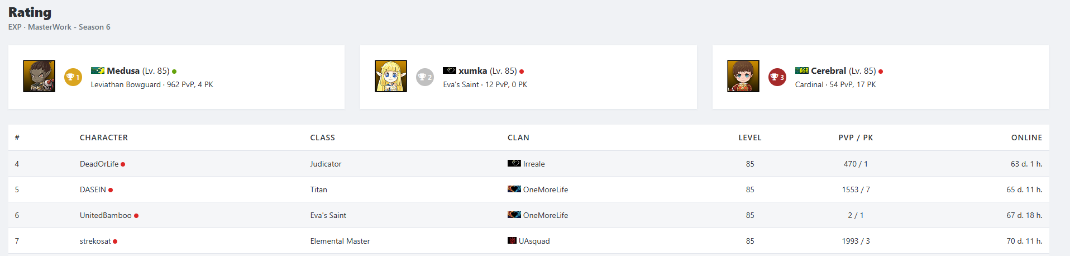Image resolution: width=1070 pixels, height=256 pixels.
Task: Click the red third-place trophy badge
Action: (x=777, y=77)
